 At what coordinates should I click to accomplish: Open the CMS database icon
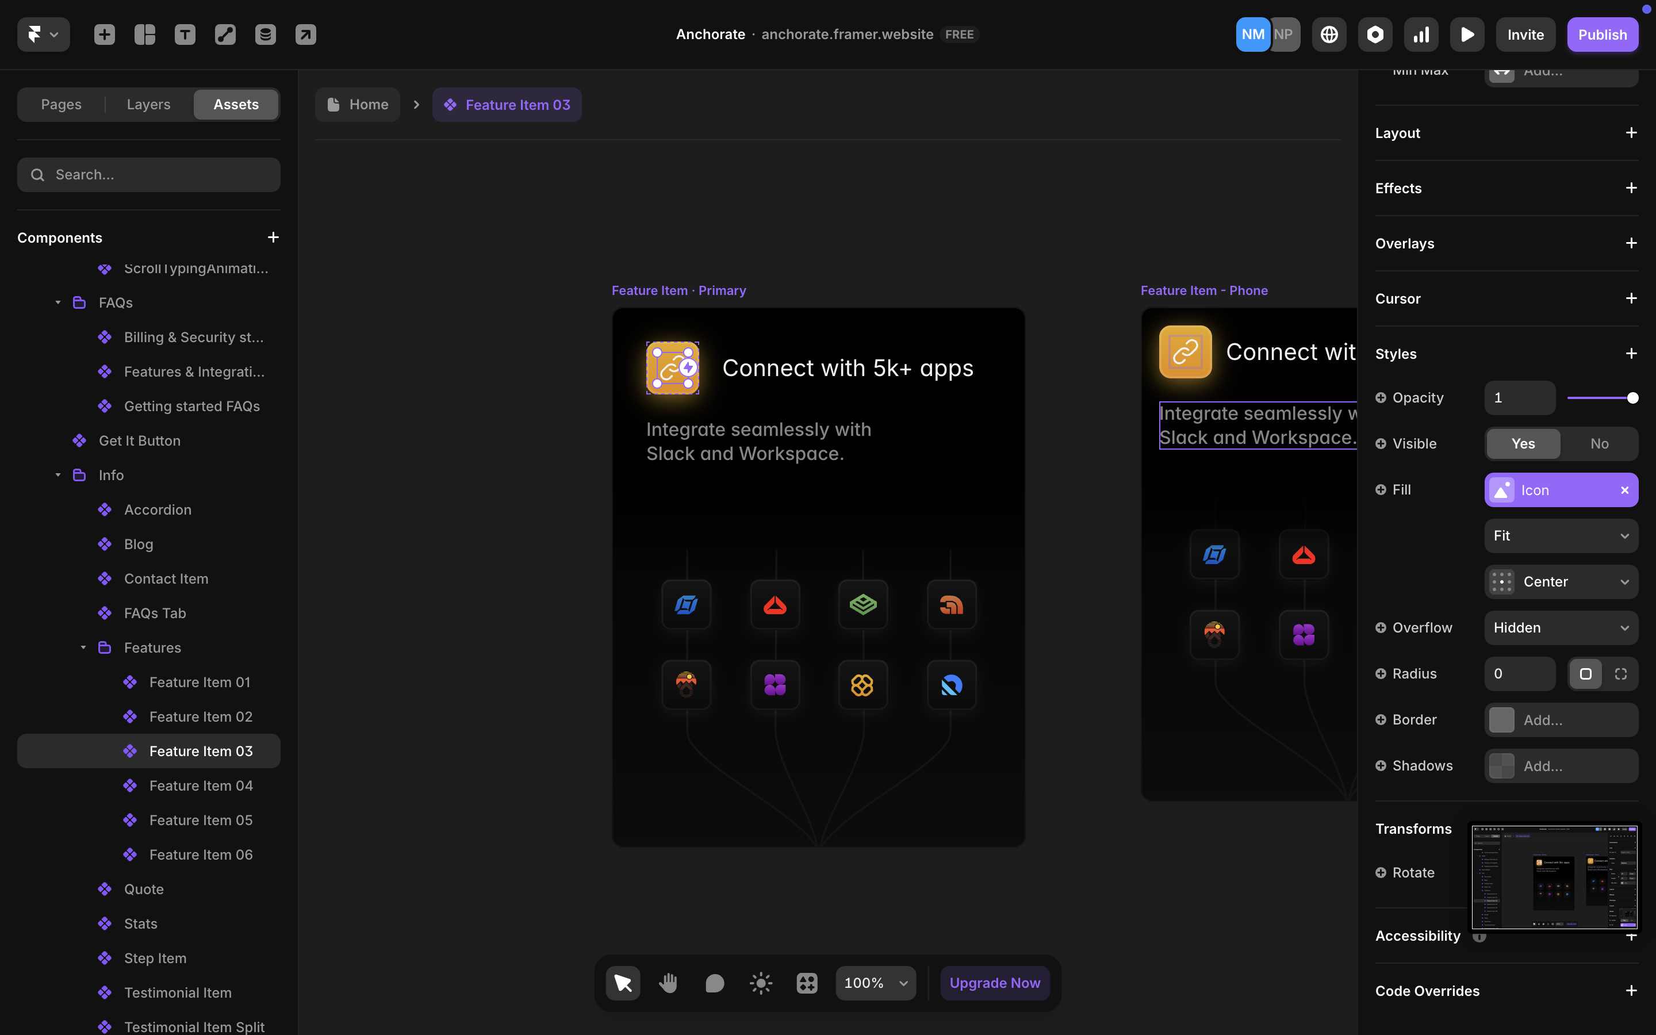pos(266,34)
